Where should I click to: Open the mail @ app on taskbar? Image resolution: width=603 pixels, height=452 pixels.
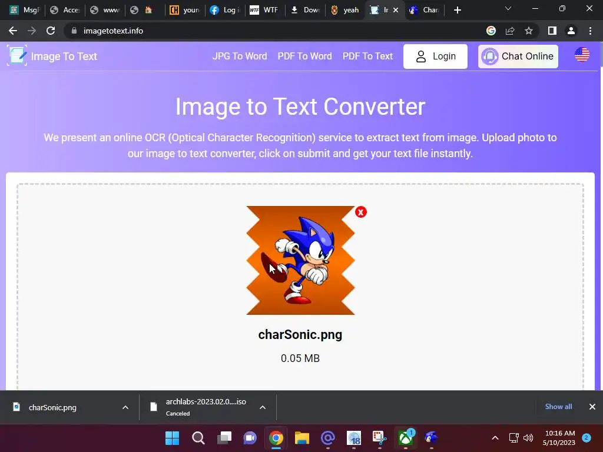coord(327,438)
